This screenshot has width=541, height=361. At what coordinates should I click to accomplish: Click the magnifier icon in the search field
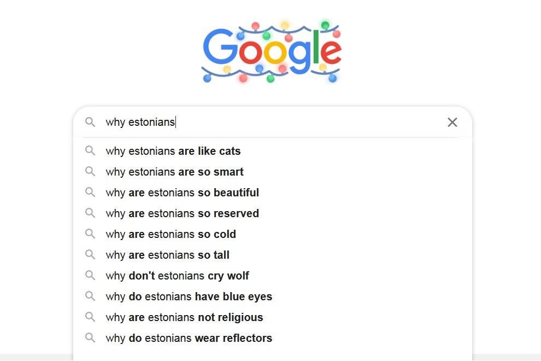(x=90, y=122)
